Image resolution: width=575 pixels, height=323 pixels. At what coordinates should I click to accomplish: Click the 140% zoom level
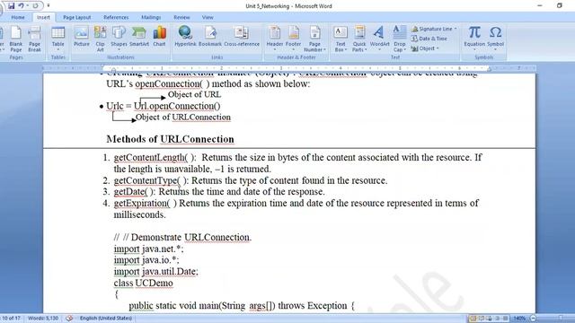point(519,319)
